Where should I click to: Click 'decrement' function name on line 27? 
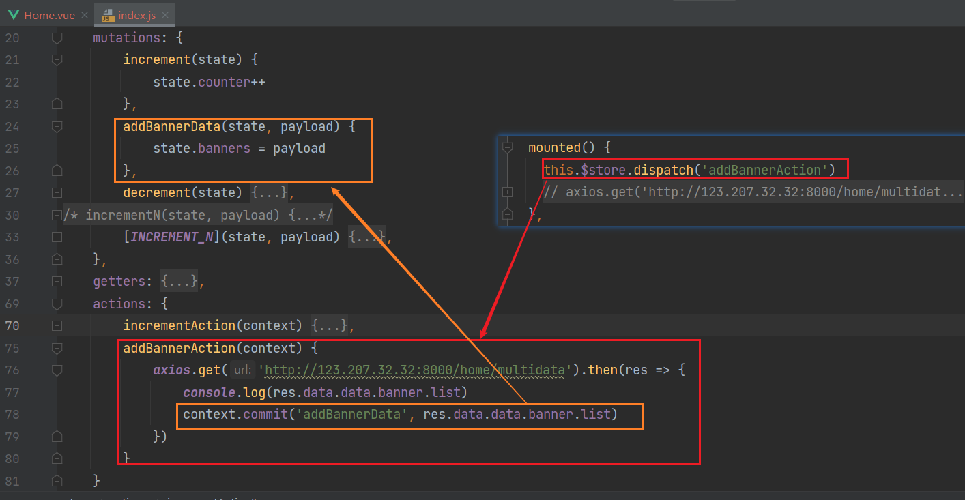click(x=157, y=193)
